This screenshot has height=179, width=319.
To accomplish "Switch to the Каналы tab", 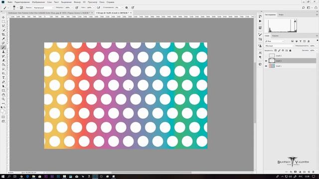I will coord(275,36).
